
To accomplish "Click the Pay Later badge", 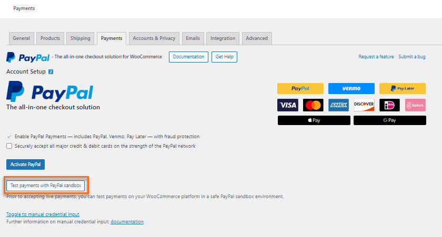I will tap(402, 88).
